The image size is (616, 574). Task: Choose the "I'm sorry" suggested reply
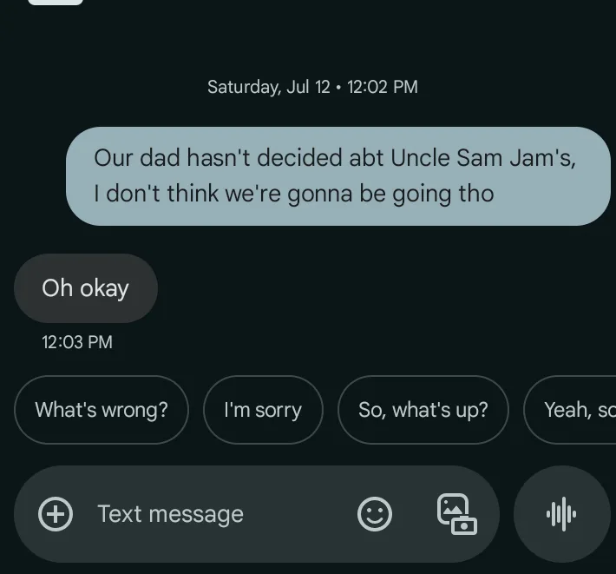tap(263, 410)
